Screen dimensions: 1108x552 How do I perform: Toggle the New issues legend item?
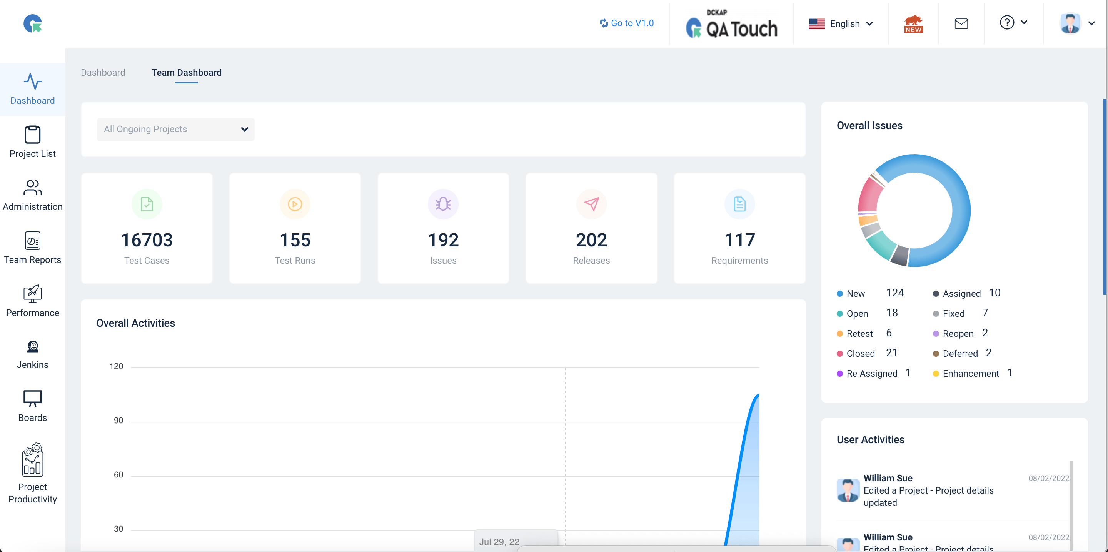[855, 294]
